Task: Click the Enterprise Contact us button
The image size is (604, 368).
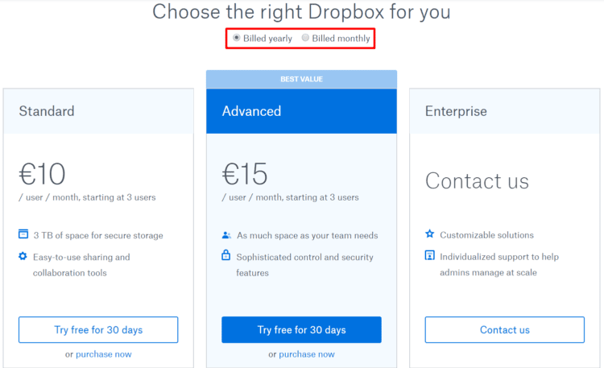Action: coord(505,330)
